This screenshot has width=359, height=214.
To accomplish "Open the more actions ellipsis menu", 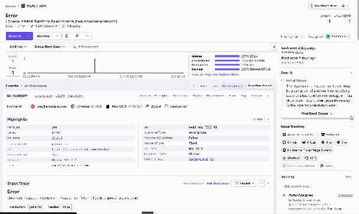I will click(x=87, y=36).
